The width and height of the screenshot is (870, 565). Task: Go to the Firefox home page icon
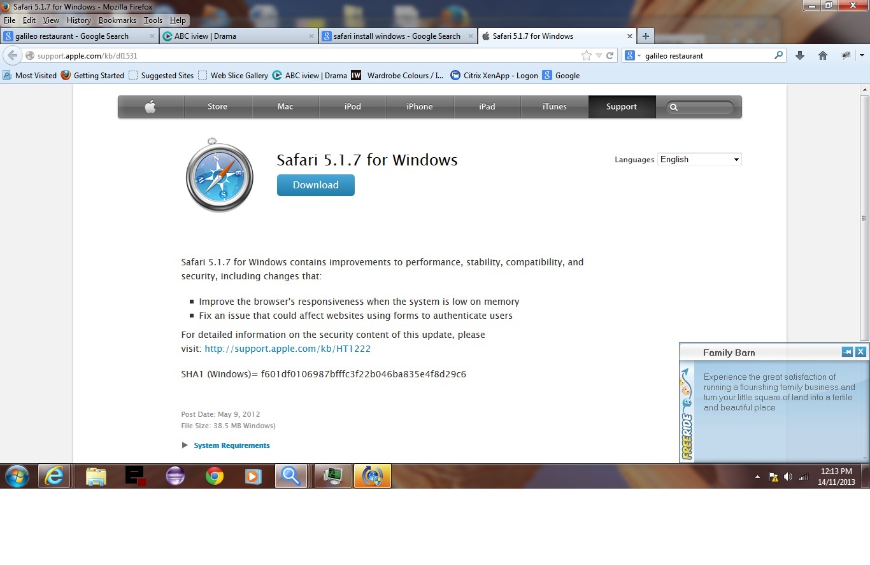coord(823,56)
